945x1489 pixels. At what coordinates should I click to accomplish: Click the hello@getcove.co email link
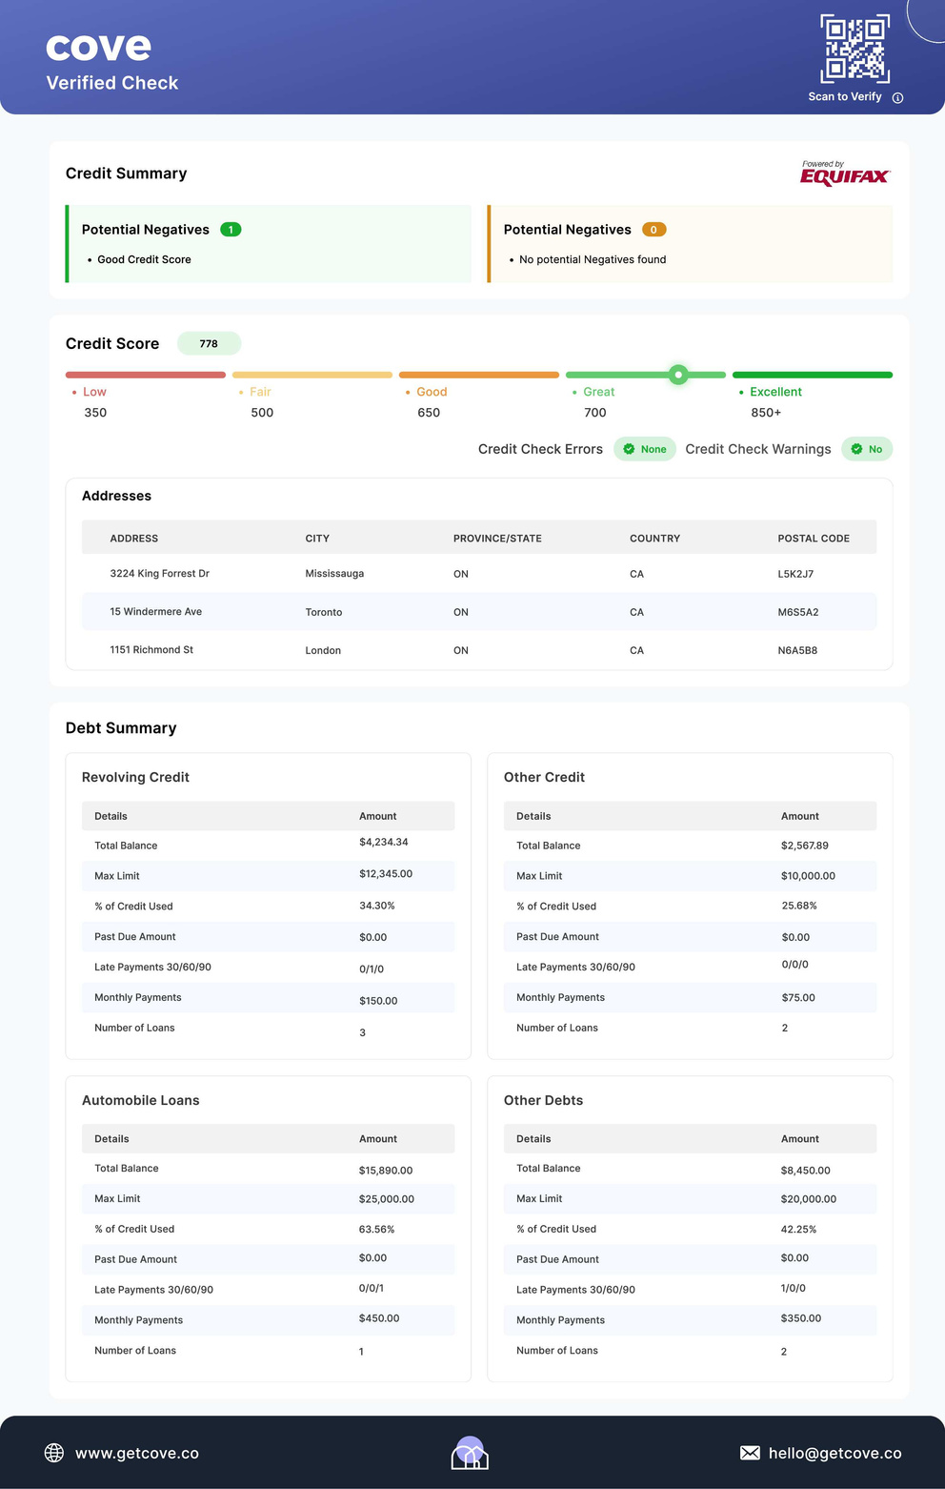click(834, 1453)
